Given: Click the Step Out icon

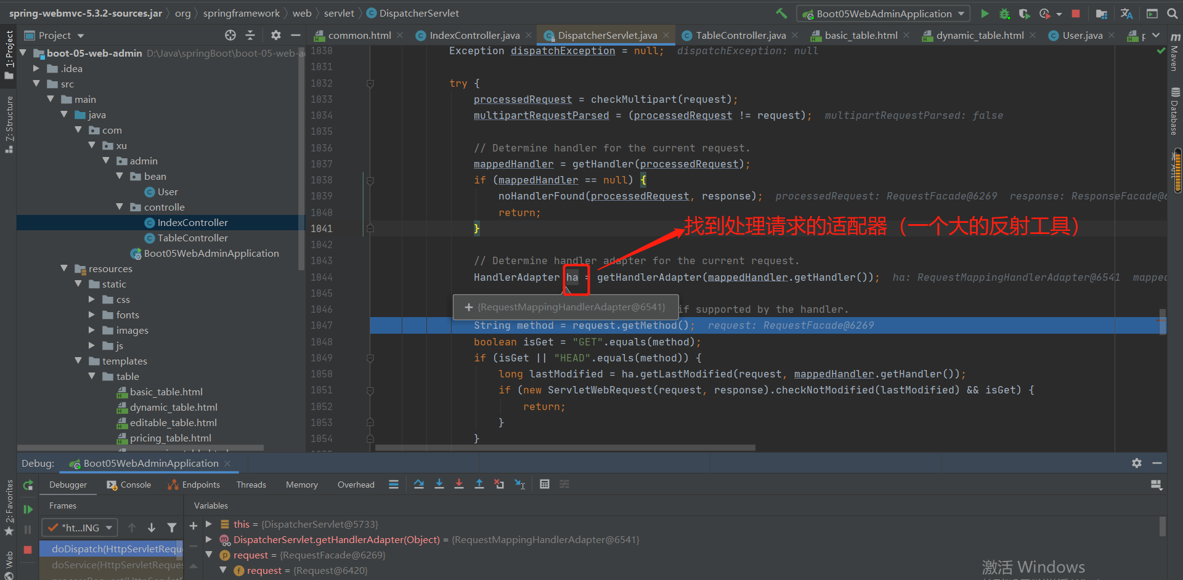Looking at the screenshot, I should [479, 485].
